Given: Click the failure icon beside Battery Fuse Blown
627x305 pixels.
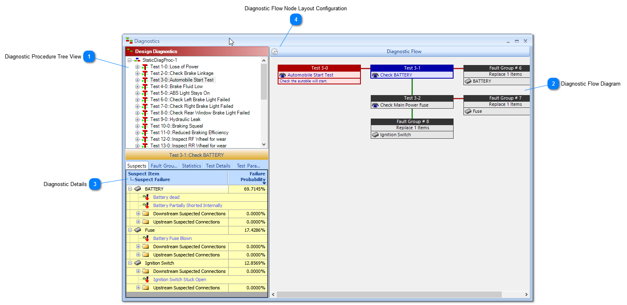Looking at the screenshot, I should [x=146, y=238].
